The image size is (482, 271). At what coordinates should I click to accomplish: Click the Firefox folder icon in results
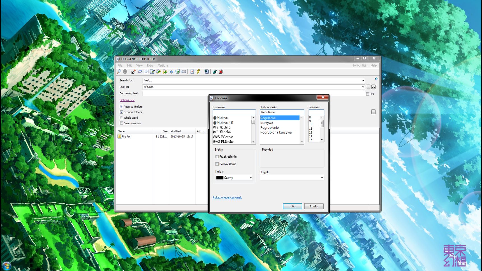[119, 136]
